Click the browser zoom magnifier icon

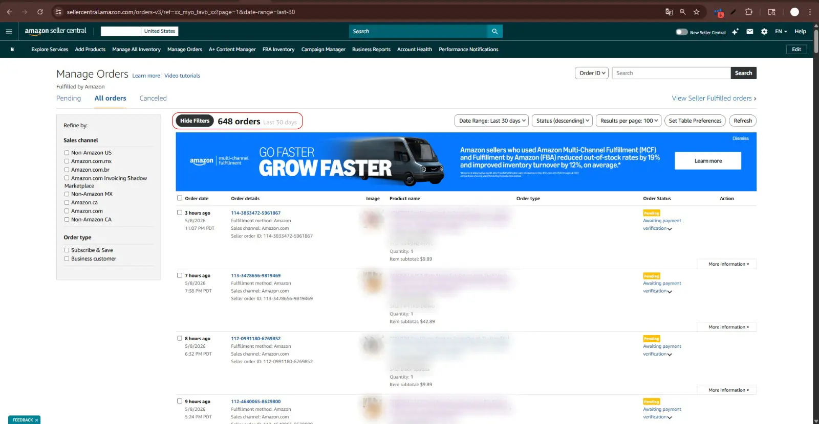[x=683, y=12]
